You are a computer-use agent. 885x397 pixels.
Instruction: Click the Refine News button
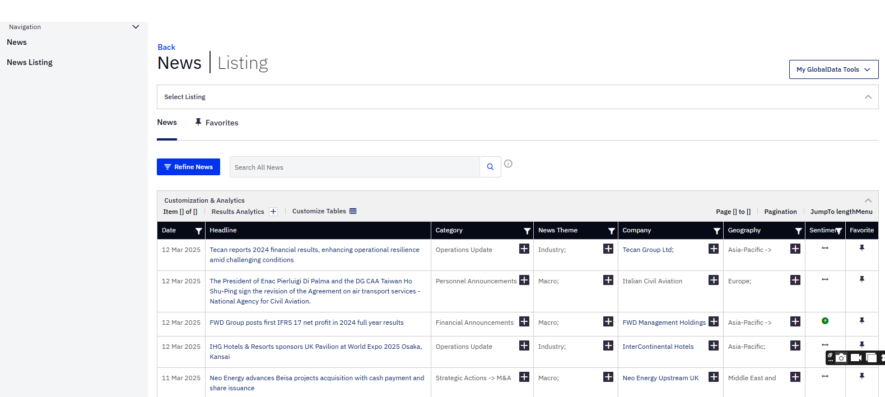188,167
